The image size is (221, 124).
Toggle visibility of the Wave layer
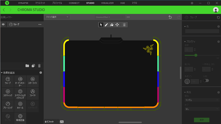point(3,25)
